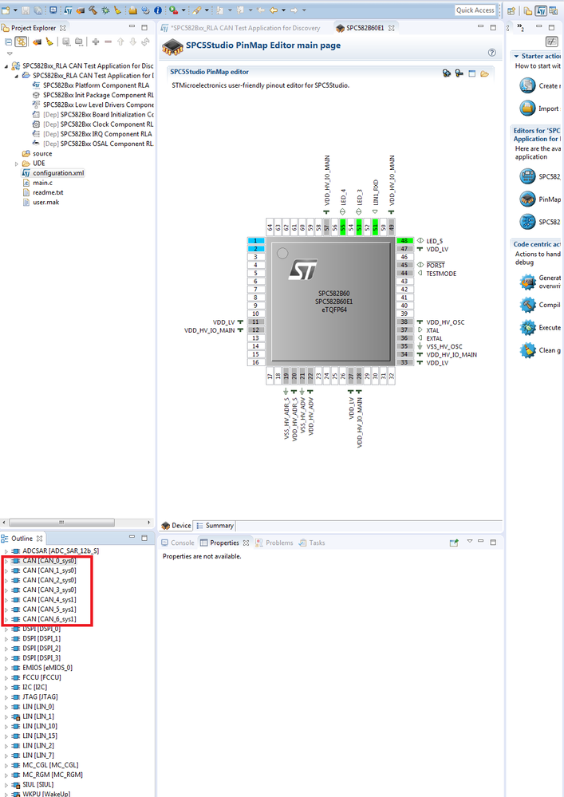Click the Clean generated action icon
Screen dimensions: 564x797
tap(528, 350)
